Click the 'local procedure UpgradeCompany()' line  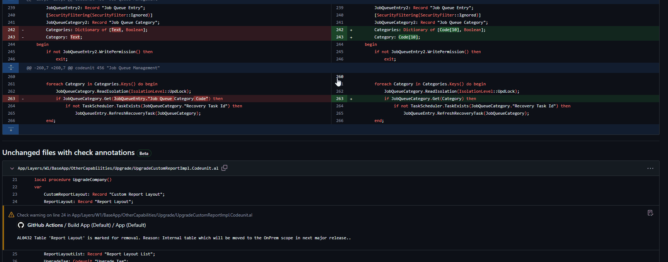point(73,180)
